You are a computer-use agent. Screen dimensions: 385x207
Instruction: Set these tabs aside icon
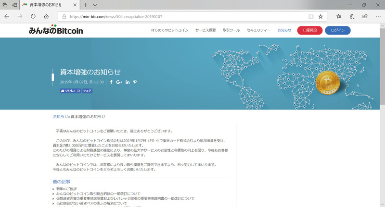click(15, 5)
